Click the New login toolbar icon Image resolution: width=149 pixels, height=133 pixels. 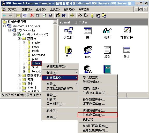click(x=98, y=15)
